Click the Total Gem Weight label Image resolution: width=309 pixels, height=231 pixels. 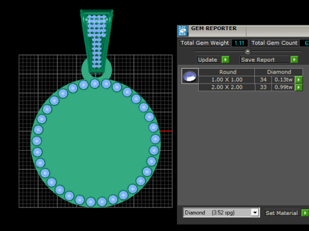[205, 43]
